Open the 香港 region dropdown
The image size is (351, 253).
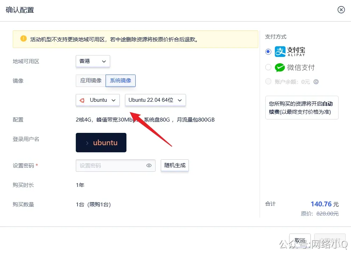(x=92, y=61)
